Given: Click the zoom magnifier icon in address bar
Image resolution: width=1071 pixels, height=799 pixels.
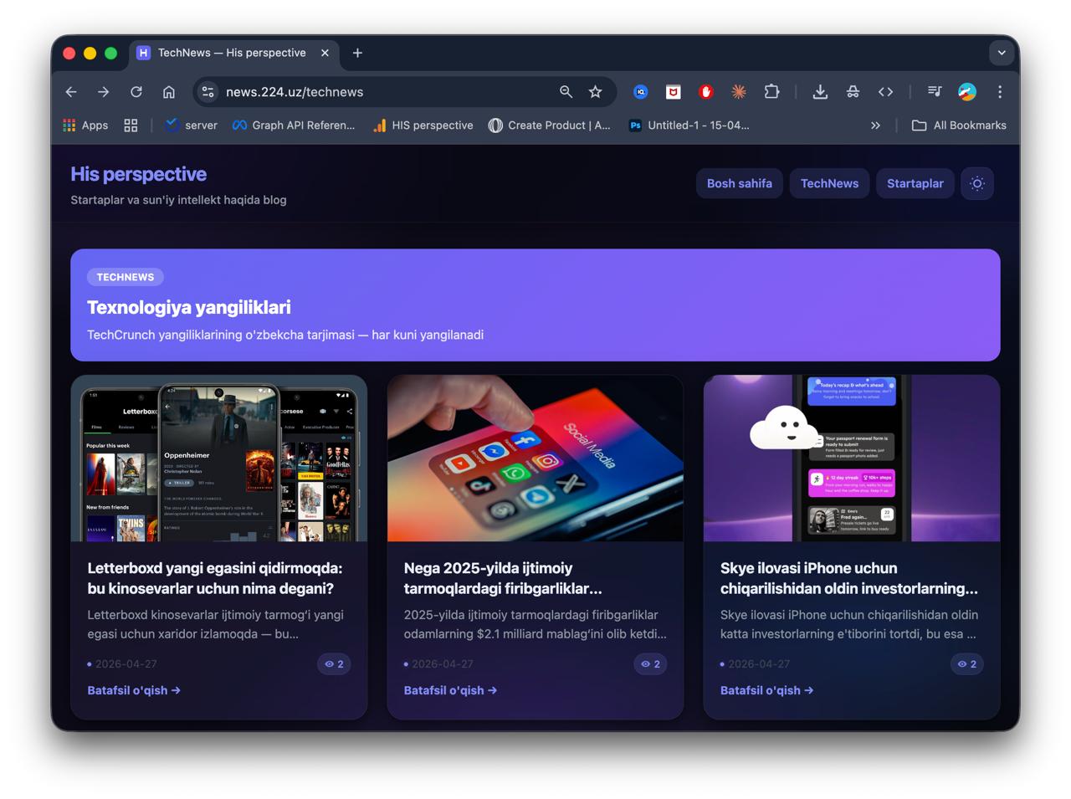Looking at the screenshot, I should [566, 92].
